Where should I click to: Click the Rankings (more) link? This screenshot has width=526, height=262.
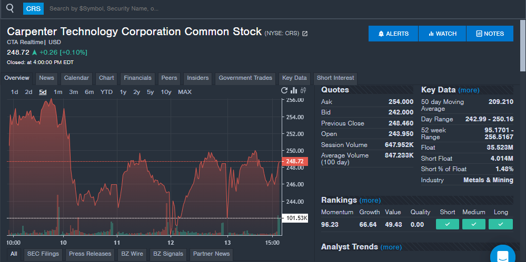[370, 201]
